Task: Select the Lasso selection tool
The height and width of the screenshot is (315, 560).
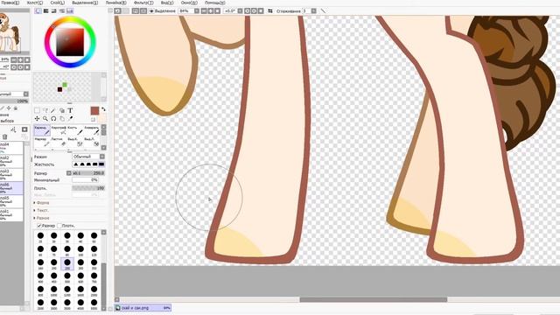Action: [x=45, y=110]
